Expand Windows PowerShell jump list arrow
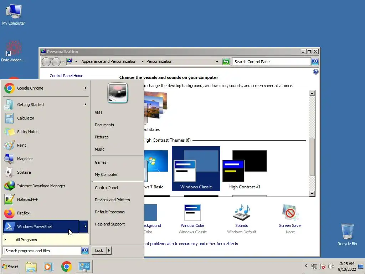365x274 pixels. [83, 227]
